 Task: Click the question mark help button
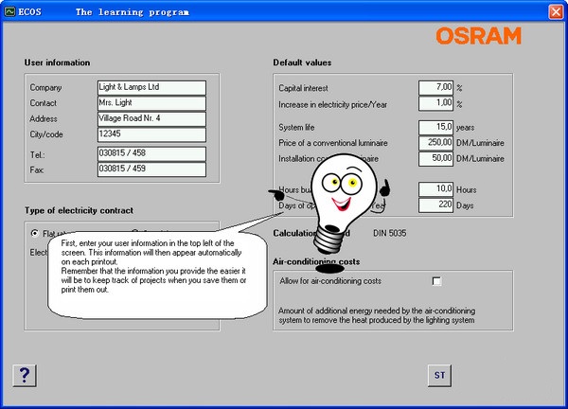pyautogui.click(x=25, y=375)
